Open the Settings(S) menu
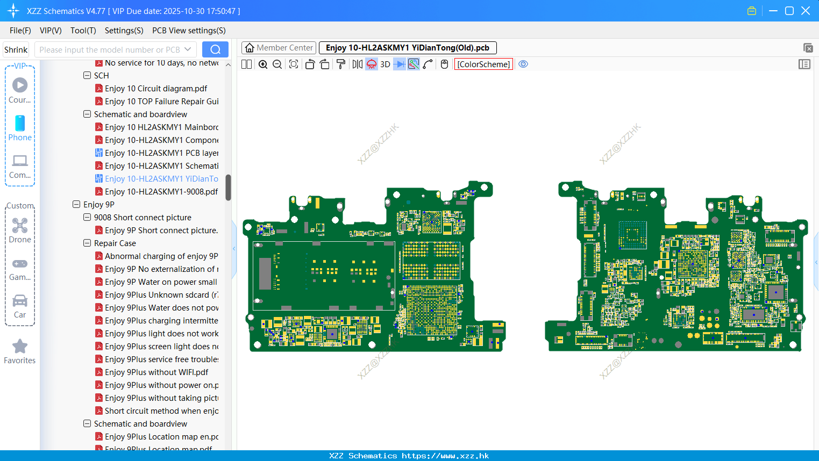 point(124,31)
